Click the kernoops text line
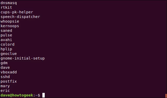Image resolution: width=167 pixels, height=98 pixels. [10, 26]
